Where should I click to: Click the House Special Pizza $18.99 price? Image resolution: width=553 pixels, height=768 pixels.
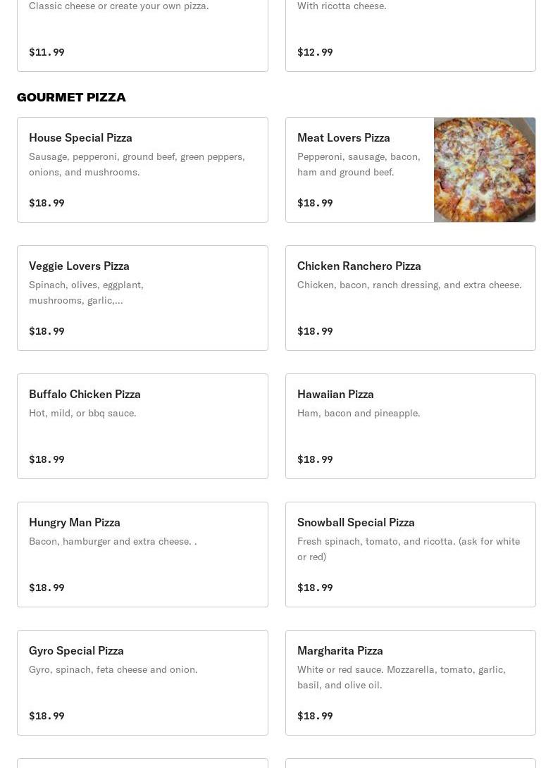(46, 203)
